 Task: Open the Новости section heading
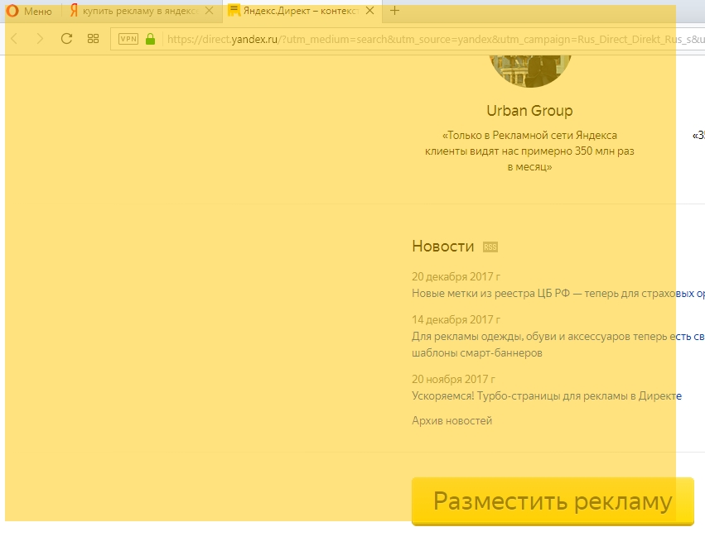442,247
